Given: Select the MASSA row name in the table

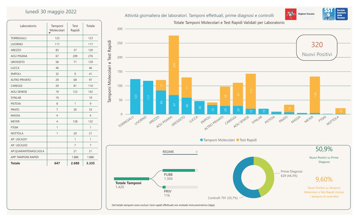Looking at the screenshot, I should tap(15, 115).
